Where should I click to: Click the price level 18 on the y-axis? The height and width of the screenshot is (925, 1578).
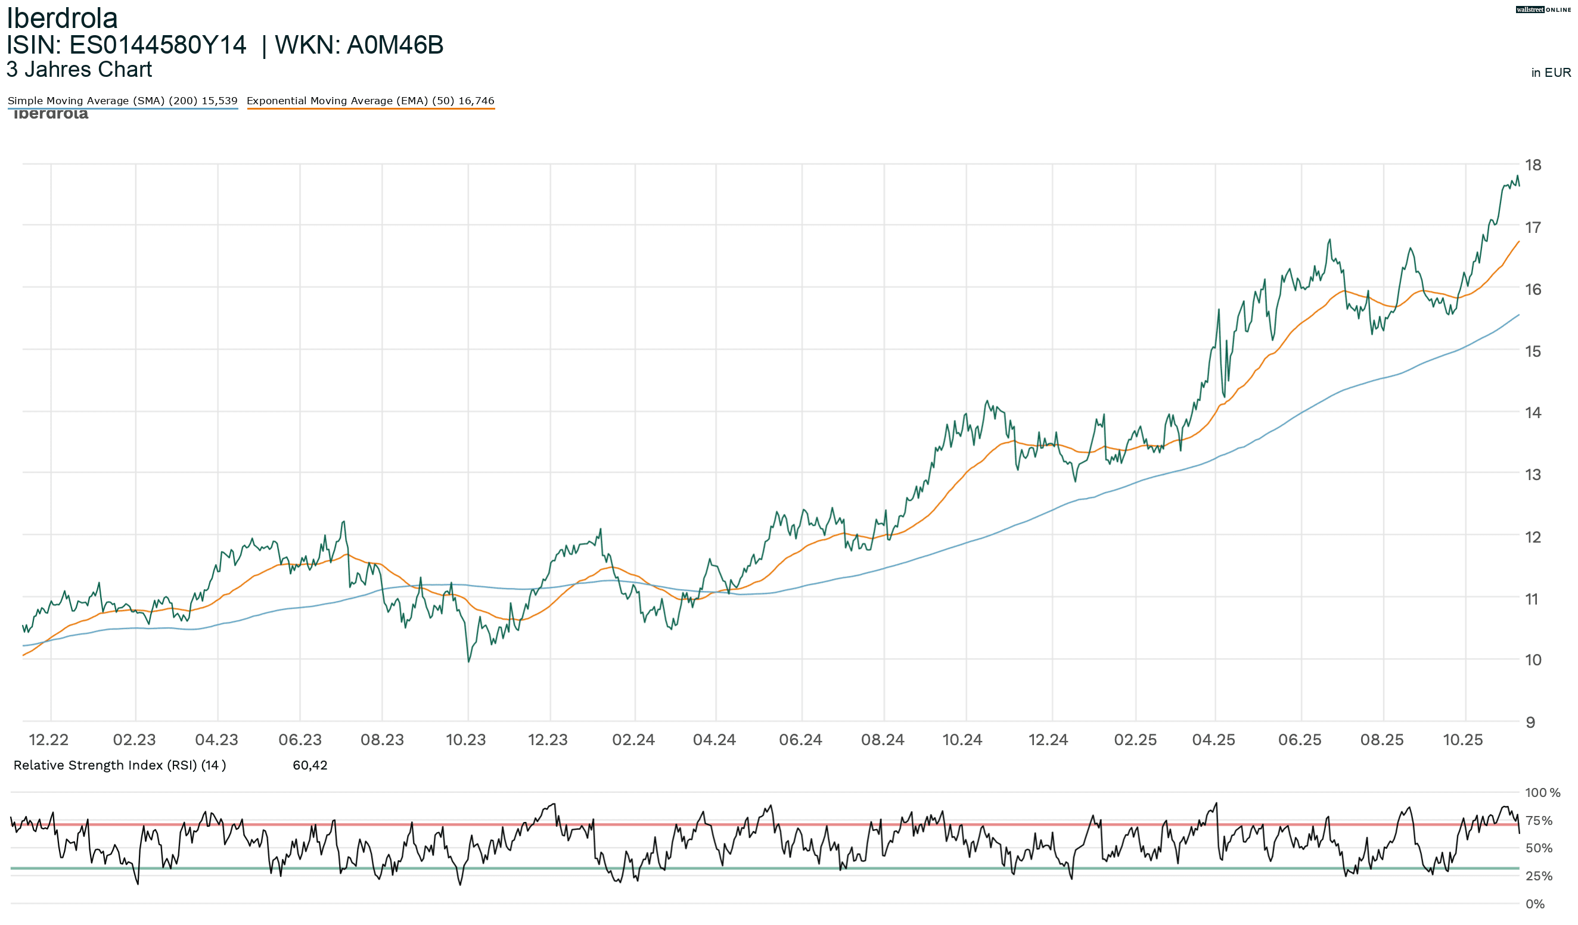pyautogui.click(x=1532, y=165)
